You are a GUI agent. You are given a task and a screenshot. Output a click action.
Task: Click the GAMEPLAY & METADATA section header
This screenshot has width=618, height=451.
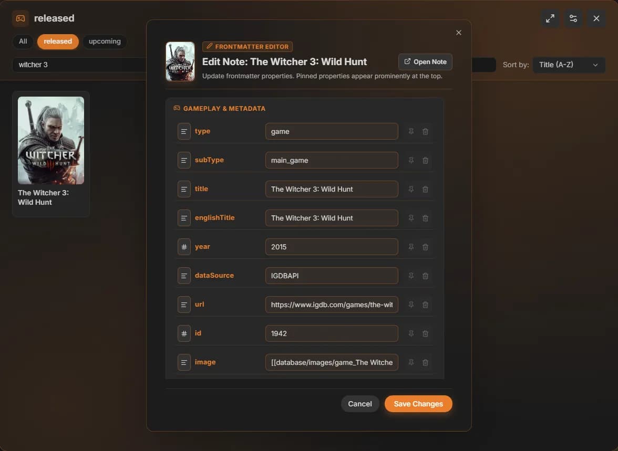220,108
